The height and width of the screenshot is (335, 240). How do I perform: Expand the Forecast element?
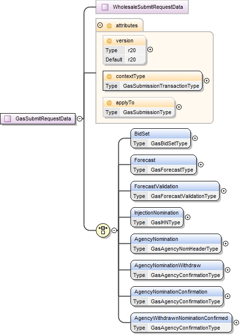point(201,164)
